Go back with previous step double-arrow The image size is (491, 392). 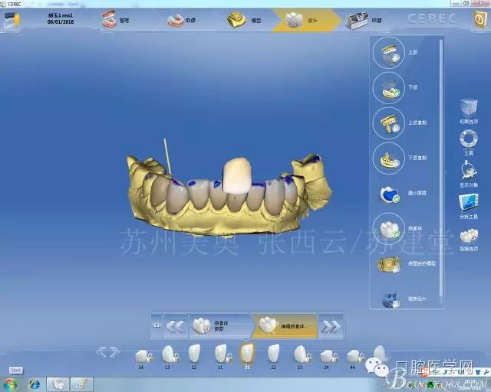click(x=175, y=326)
